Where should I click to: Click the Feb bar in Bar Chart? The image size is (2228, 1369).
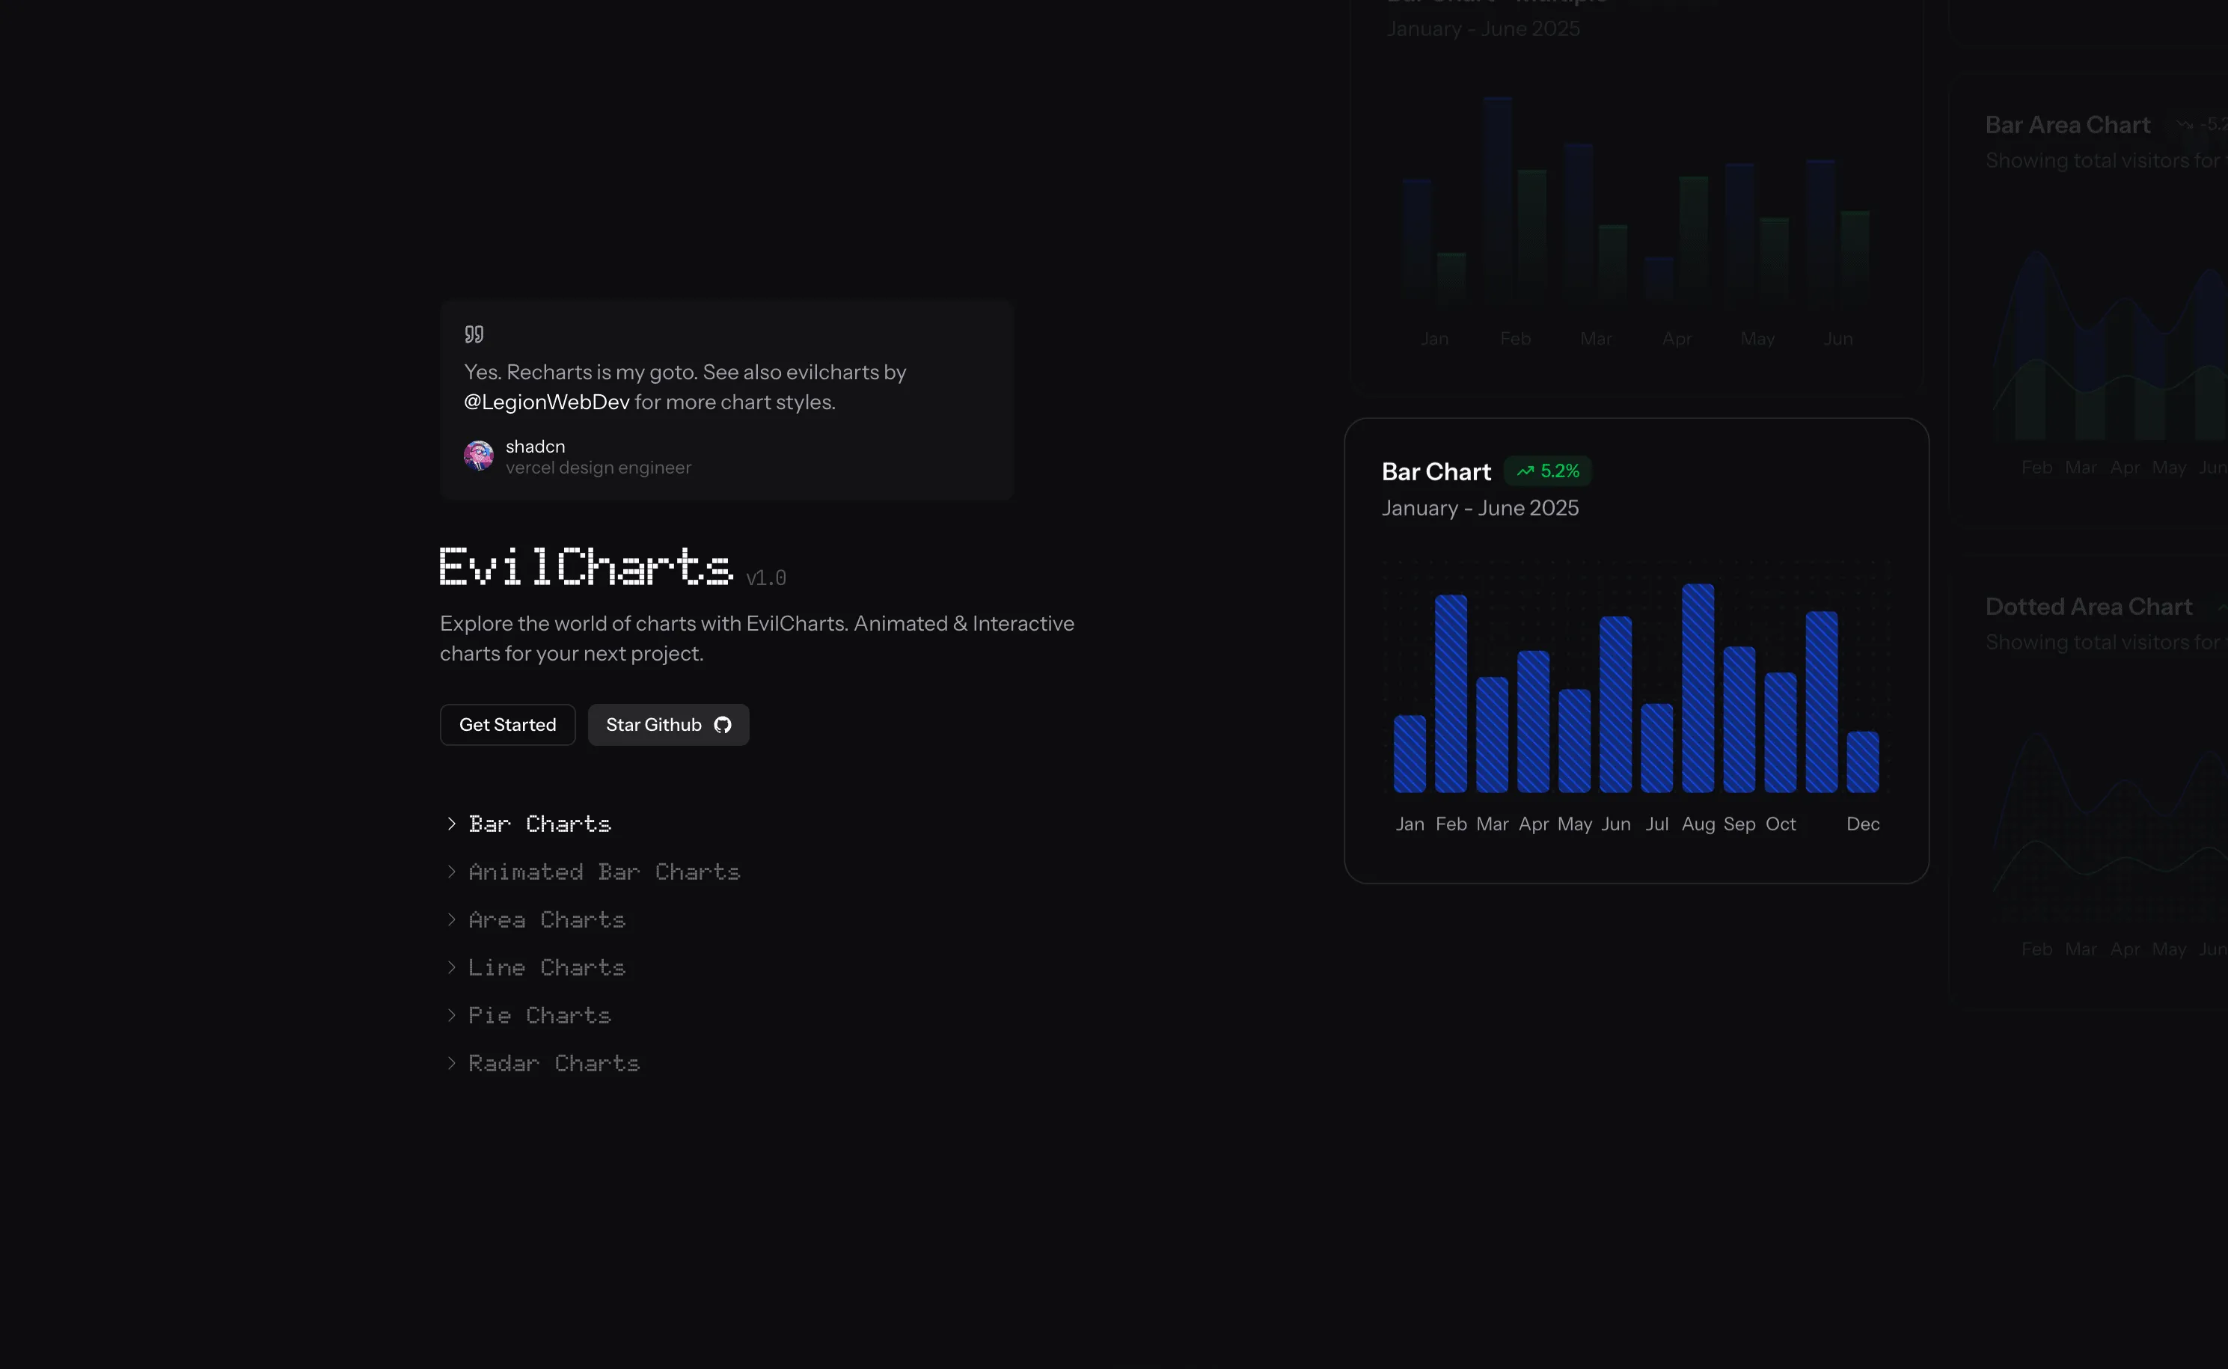coord(1451,693)
